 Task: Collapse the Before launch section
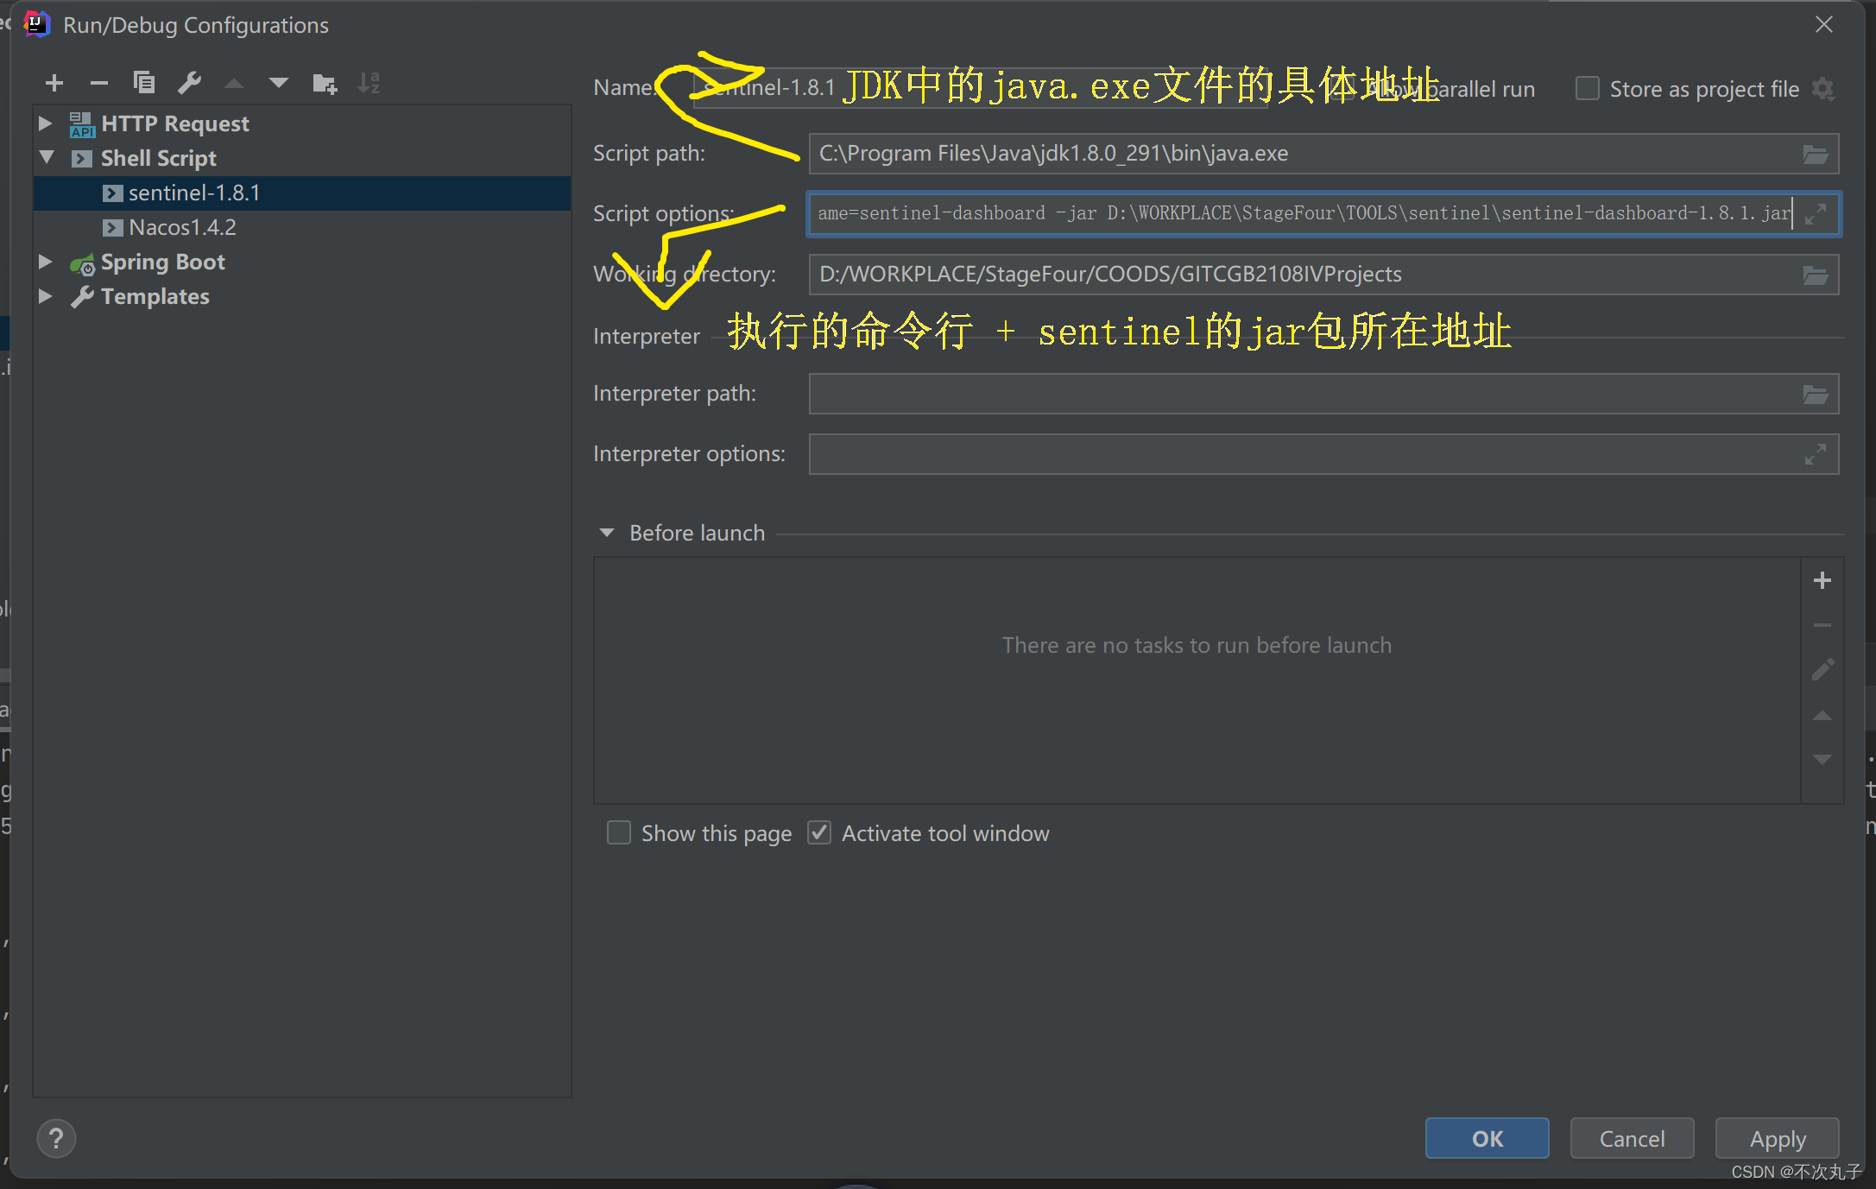[606, 532]
